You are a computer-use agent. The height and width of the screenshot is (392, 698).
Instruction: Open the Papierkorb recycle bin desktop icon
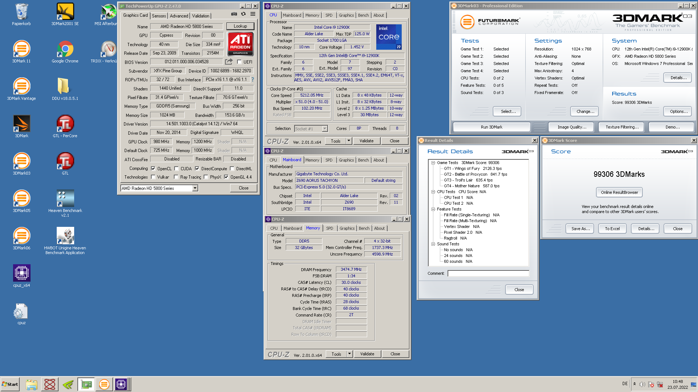coord(21,15)
